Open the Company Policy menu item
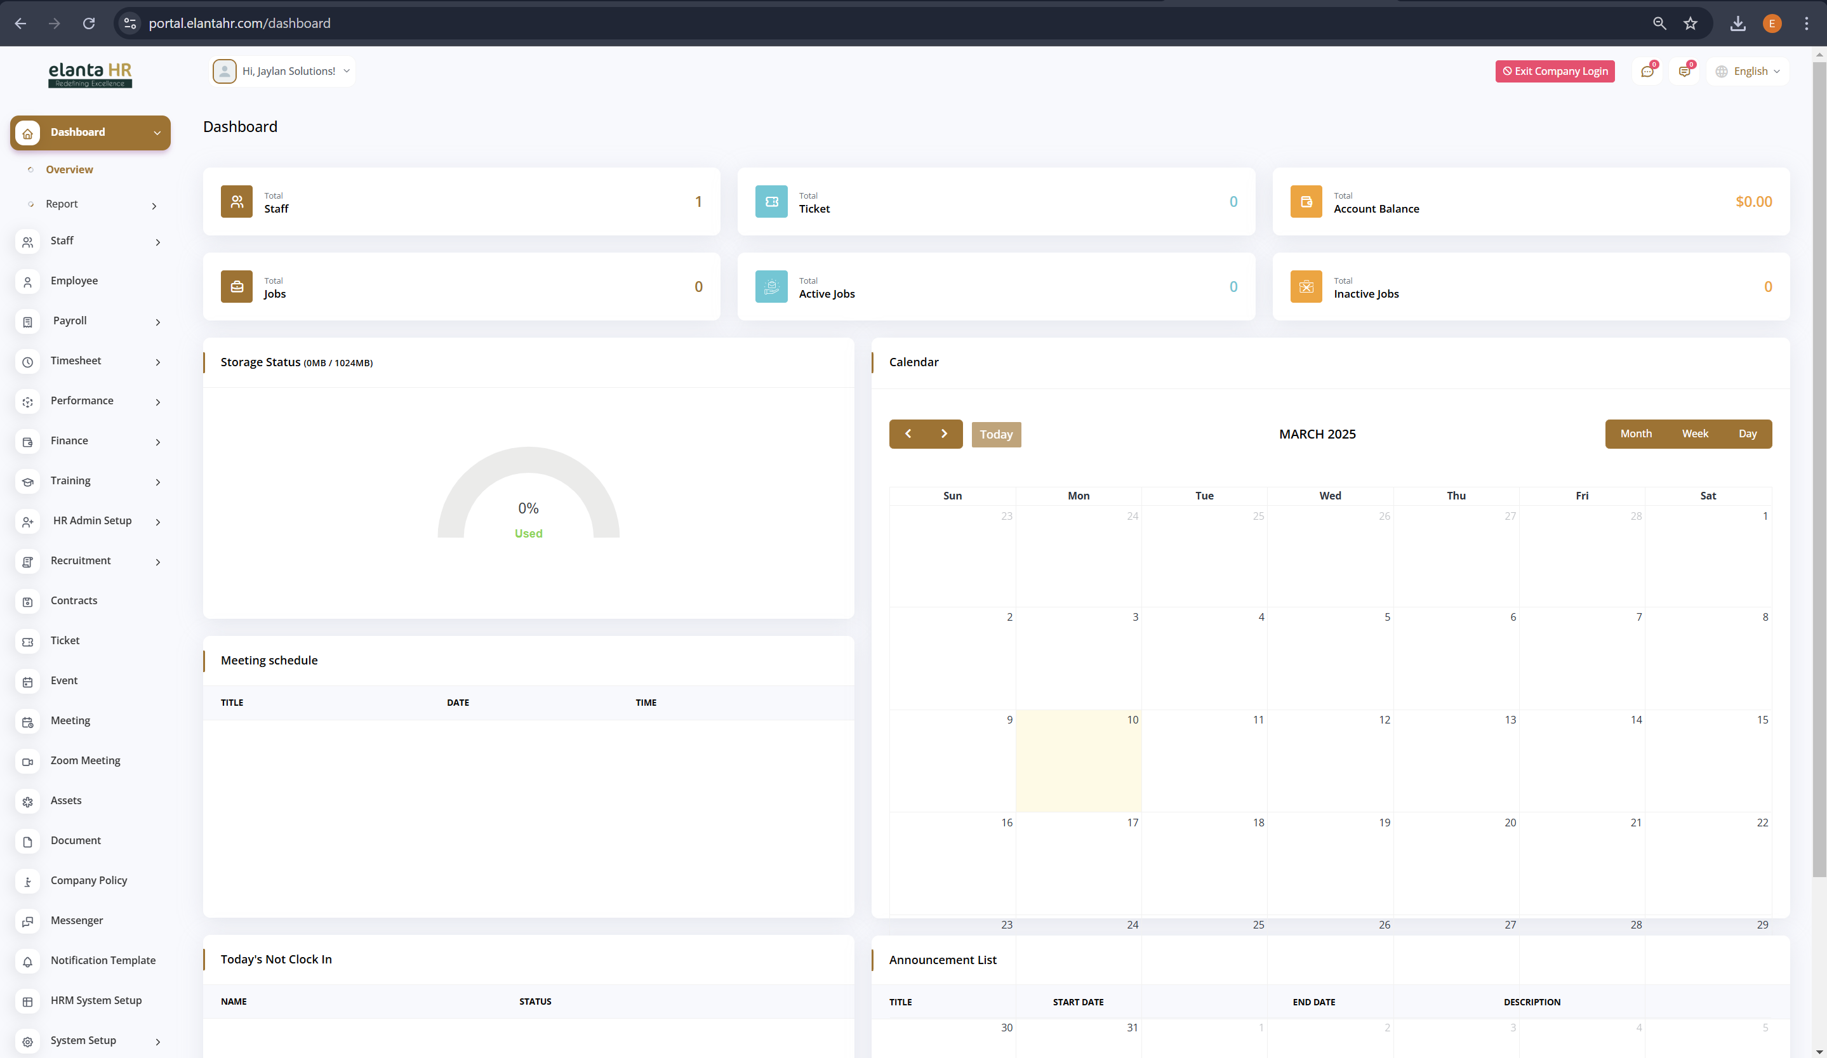 tap(88, 880)
